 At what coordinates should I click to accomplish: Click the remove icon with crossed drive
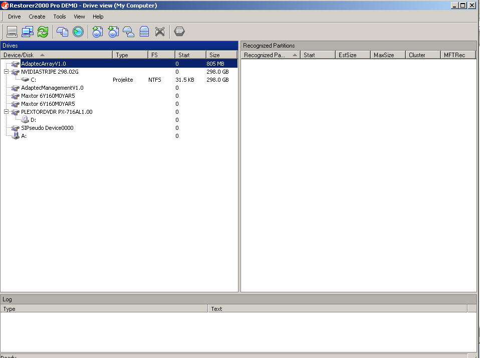(x=160, y=32)
